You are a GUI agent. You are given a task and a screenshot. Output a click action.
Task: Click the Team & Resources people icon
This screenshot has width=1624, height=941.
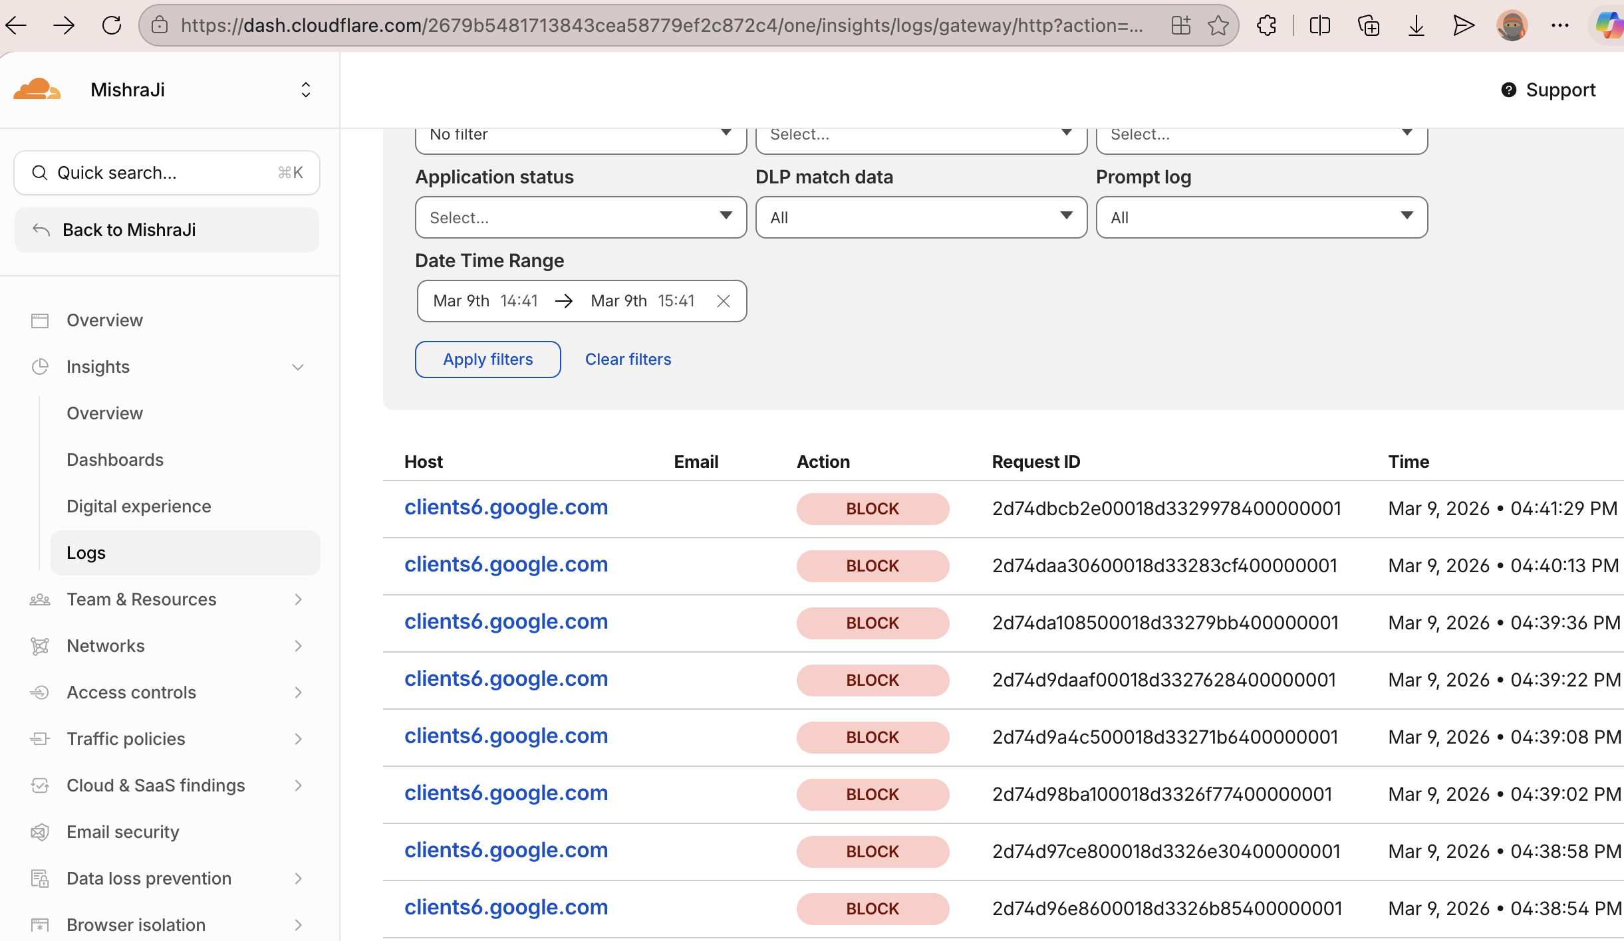tap(40, 599)
